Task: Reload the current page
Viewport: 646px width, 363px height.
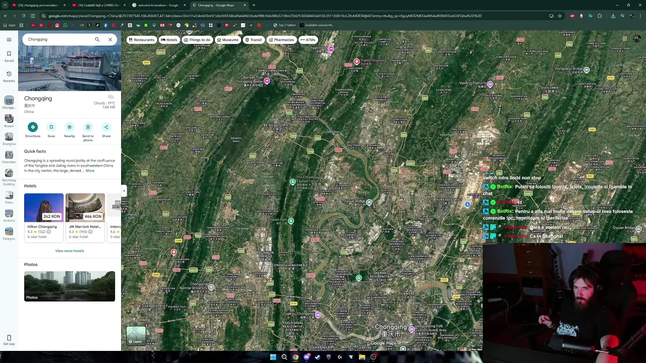Action: tap(23, 16)
